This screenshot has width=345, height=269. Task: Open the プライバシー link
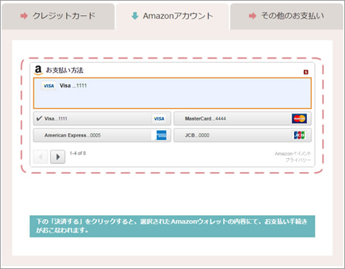tap(298, 160)
